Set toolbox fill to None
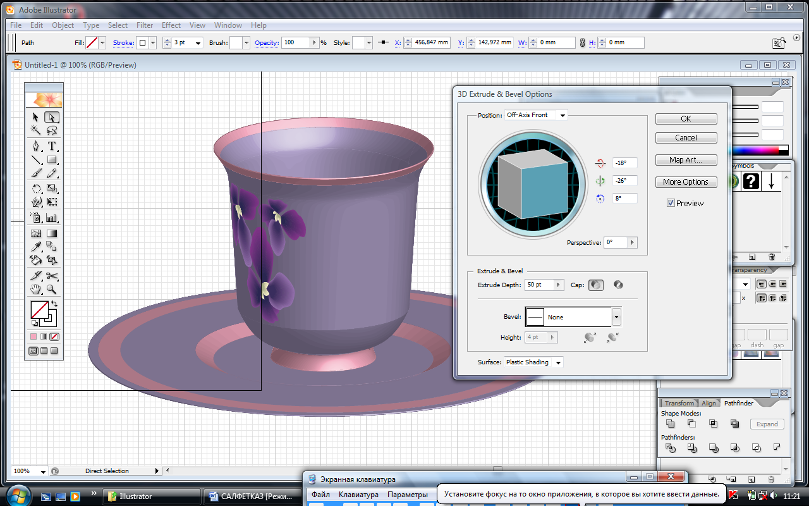 coord(54,336)
